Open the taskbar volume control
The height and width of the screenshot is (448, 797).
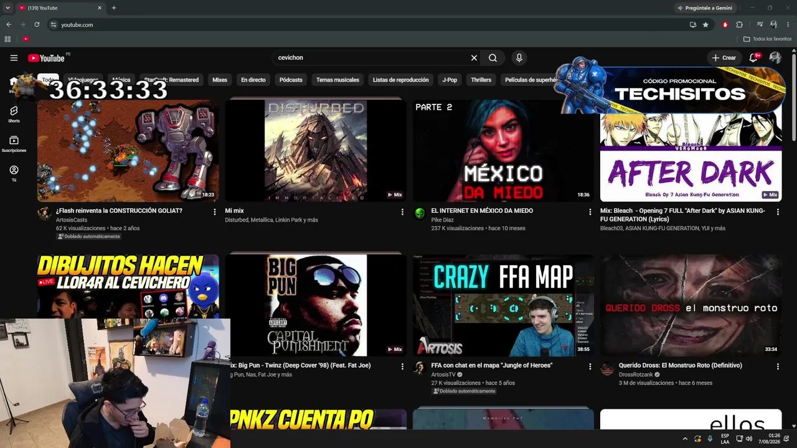tap(749, 439)
